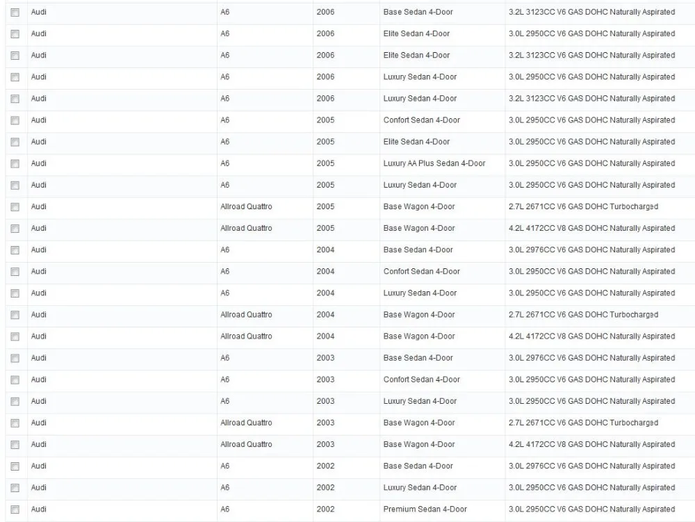Screen dimensions: 695x522
Task: Click 'Elite Sedan 4-Door' in the 2005 row
Action: (416, 142)
